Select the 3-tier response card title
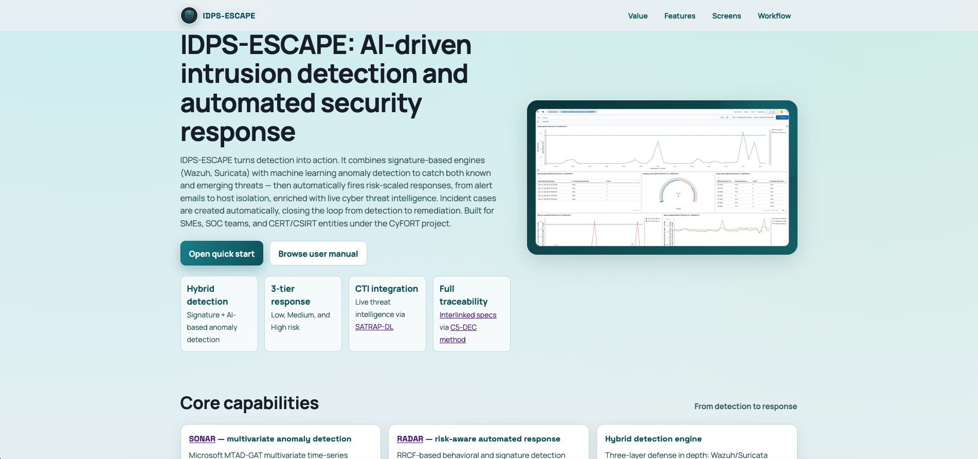The height and width of the screenshot is (459, 978). pos(291,295)
